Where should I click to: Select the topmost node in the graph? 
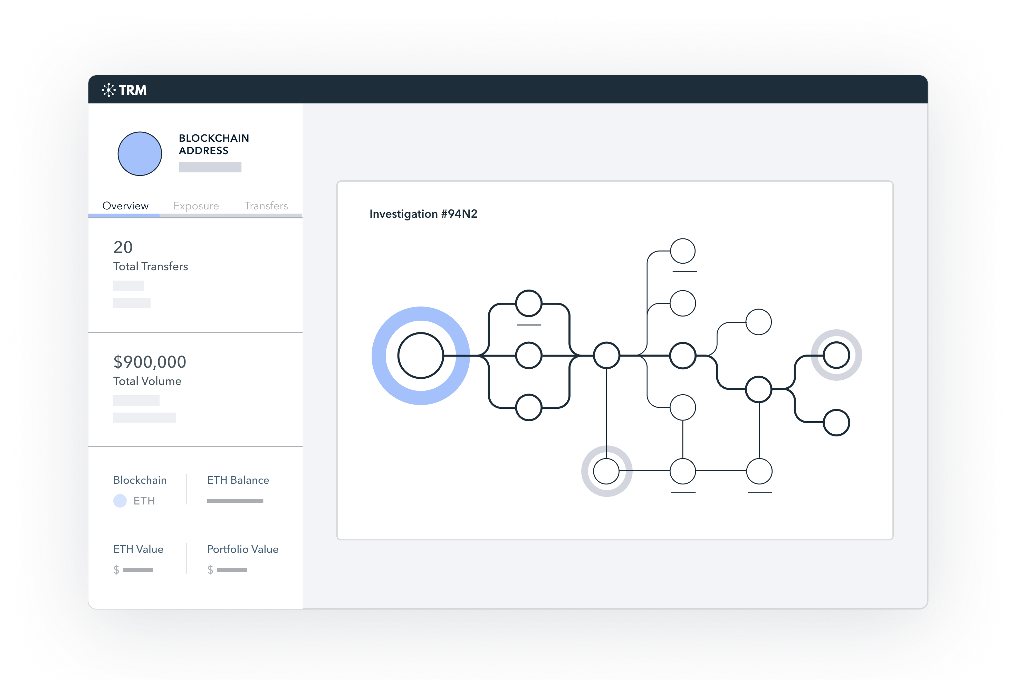click(x=683, y=251)
